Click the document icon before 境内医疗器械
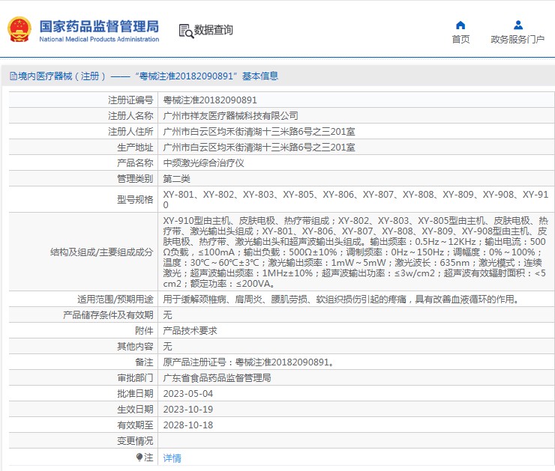This screenshot has height=471, width=555. pyautogui.click(x=13, y=76)
